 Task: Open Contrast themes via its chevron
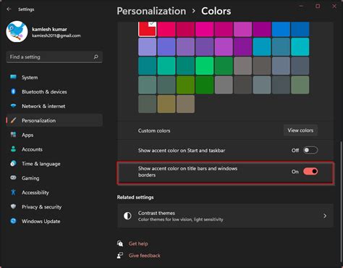point(325,216)
